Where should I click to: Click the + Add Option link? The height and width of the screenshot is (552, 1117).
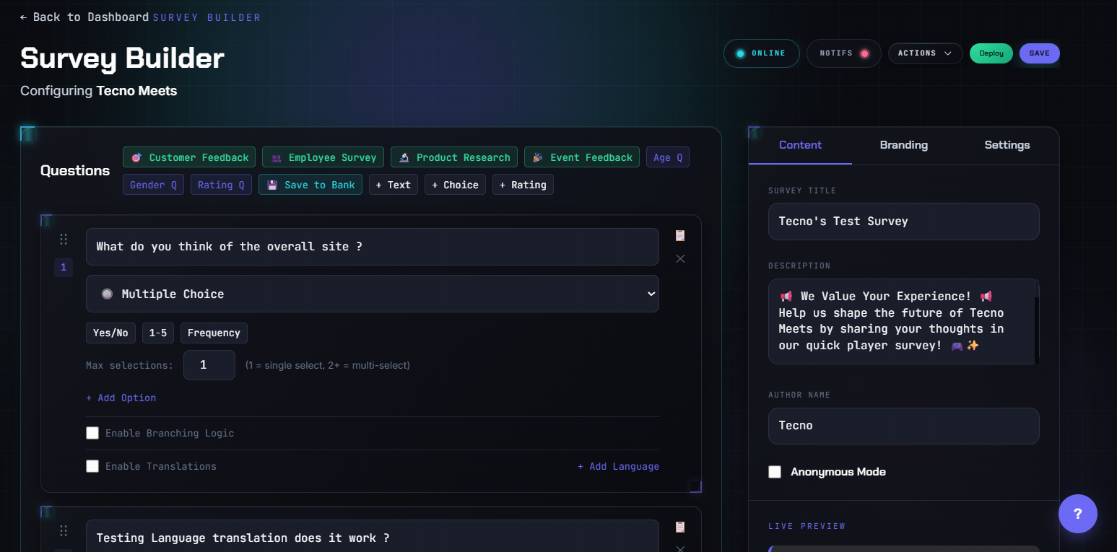pos(121,398)
